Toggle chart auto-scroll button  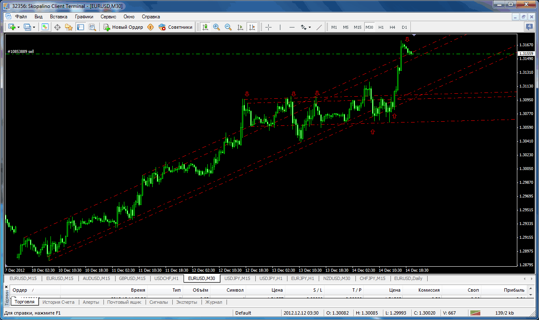(240, 27)
